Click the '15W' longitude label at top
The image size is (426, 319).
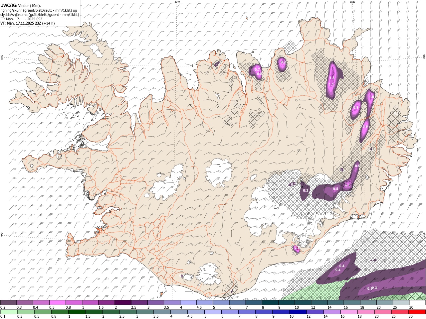(x=352, y=2)
